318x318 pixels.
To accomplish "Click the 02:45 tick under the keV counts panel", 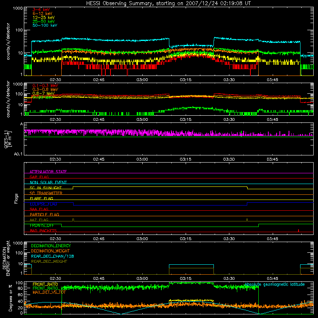I will (99, 80).
